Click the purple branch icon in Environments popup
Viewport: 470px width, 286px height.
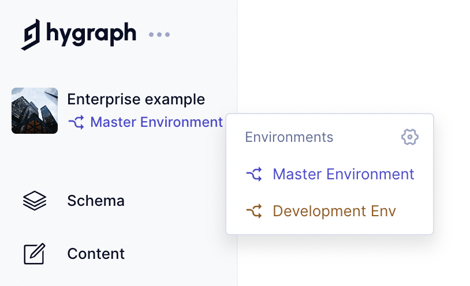254,174
